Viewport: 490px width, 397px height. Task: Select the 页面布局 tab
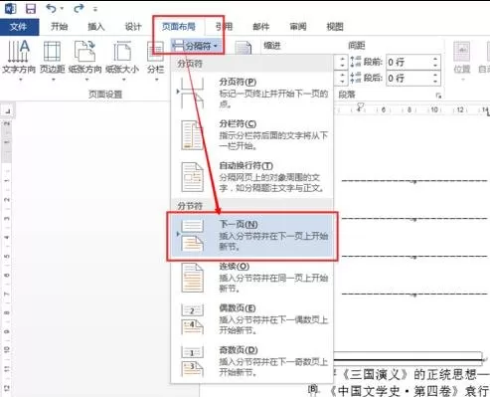[179, 27]
